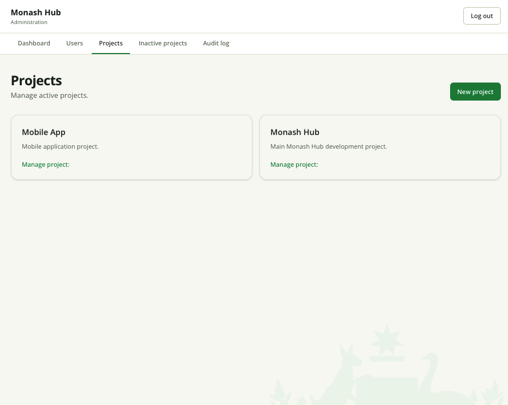The image size is (508, 405).
Task: Click 'Mobile application project.' description
Action: point(60,146)
